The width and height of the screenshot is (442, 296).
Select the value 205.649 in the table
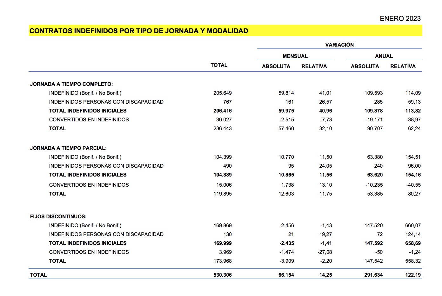(x=223, y=93)
